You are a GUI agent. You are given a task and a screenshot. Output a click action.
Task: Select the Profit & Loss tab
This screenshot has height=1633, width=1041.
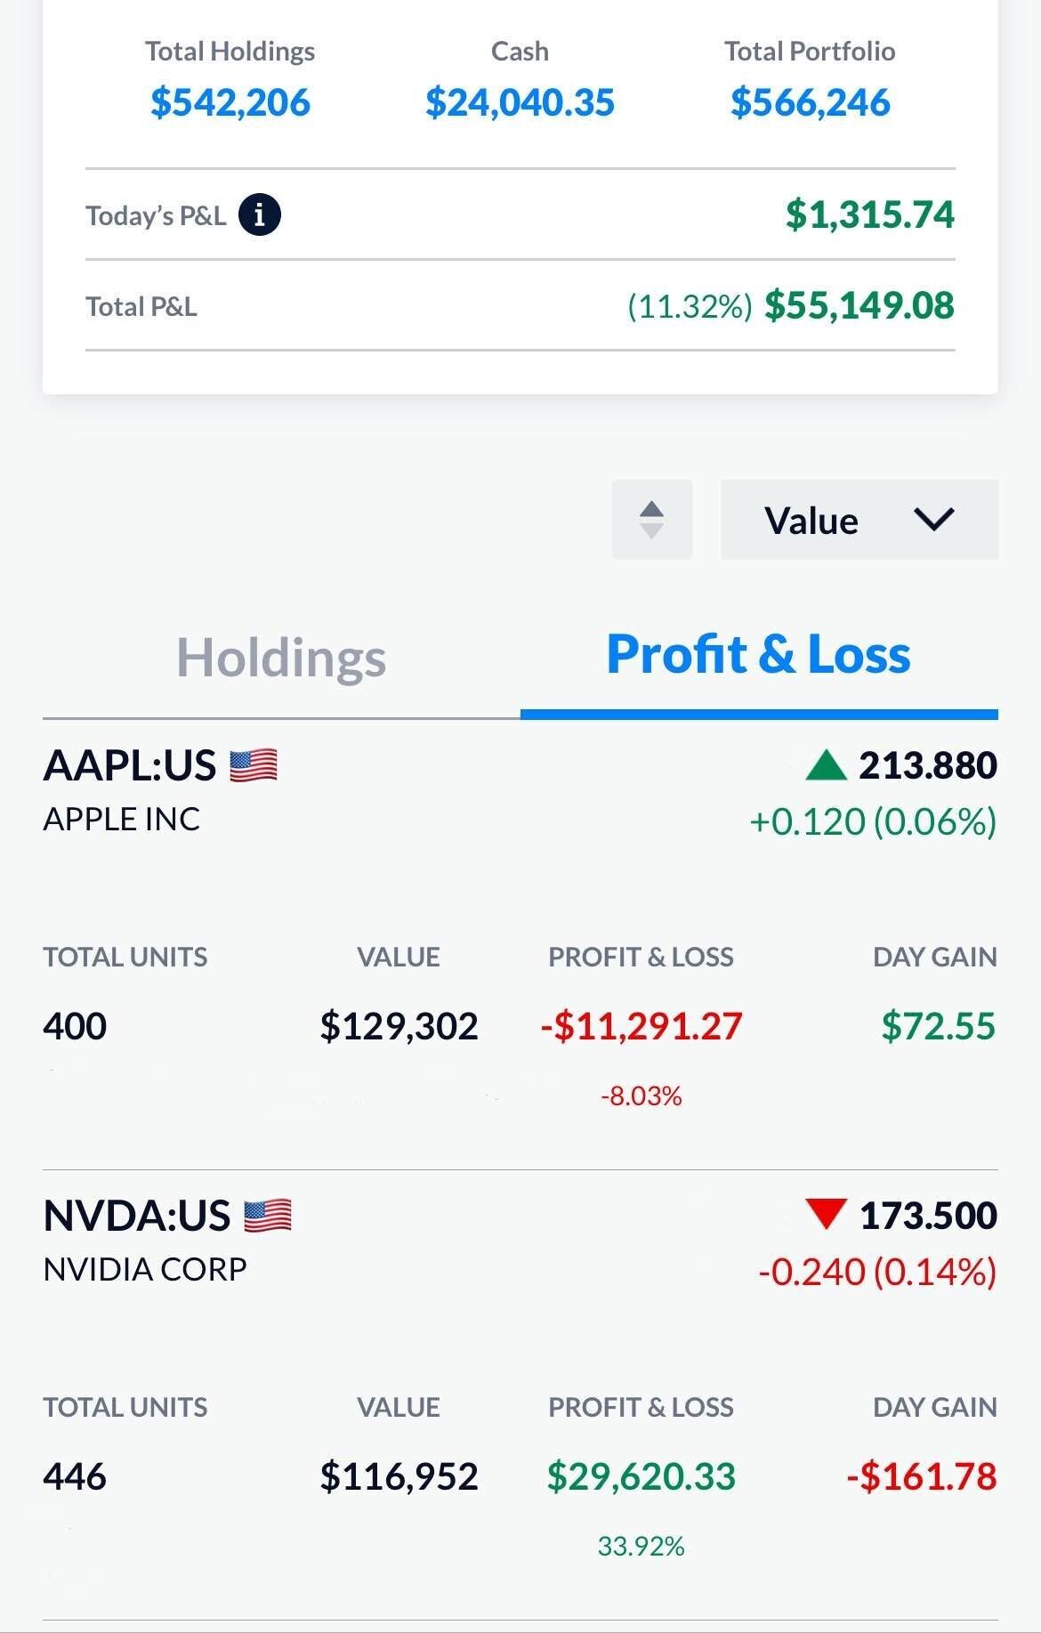758,655
